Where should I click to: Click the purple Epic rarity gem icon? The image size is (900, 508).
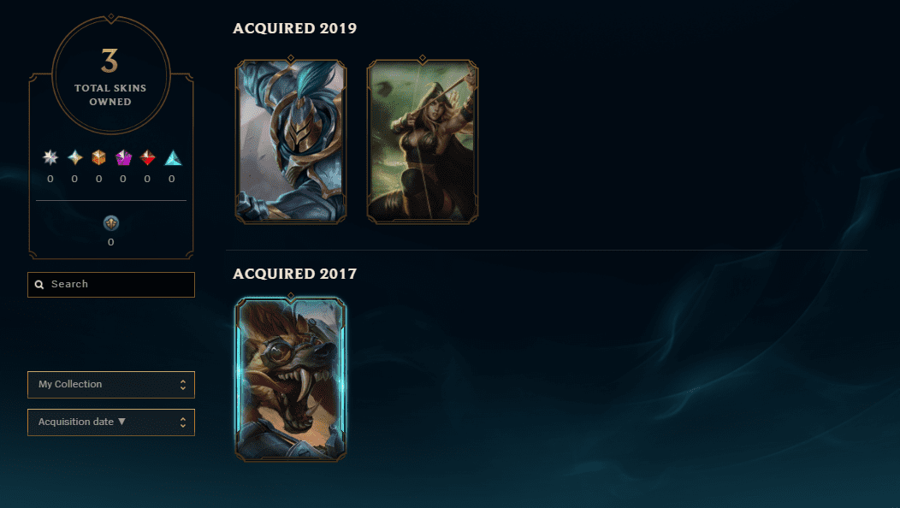click(123, 157)
